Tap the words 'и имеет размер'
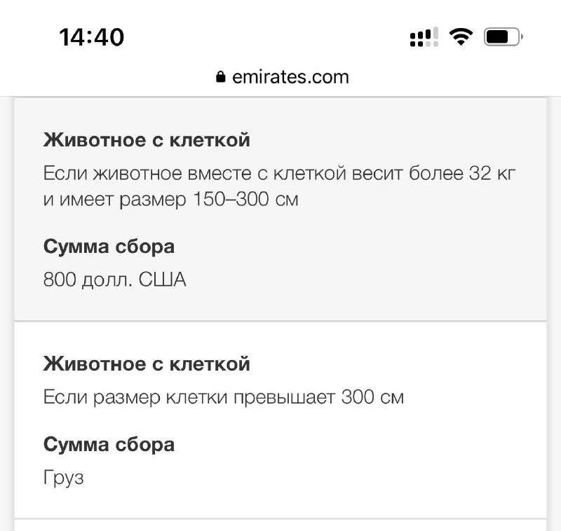The image size is (561, 531). click(105, 199)
